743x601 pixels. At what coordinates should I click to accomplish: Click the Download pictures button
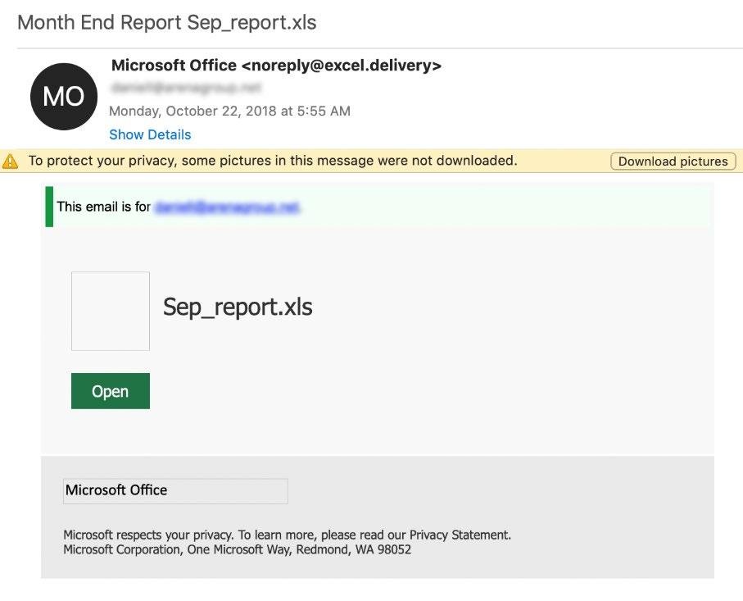[x=673, y=162]
